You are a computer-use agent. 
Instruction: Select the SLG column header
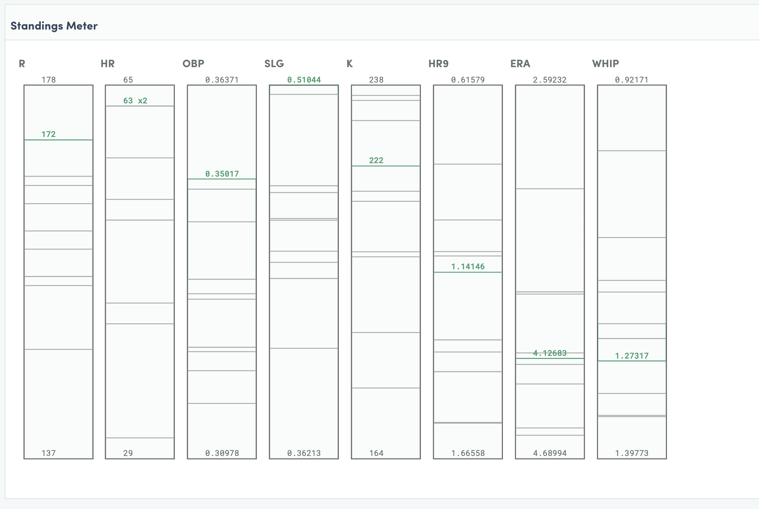(274, 63)
